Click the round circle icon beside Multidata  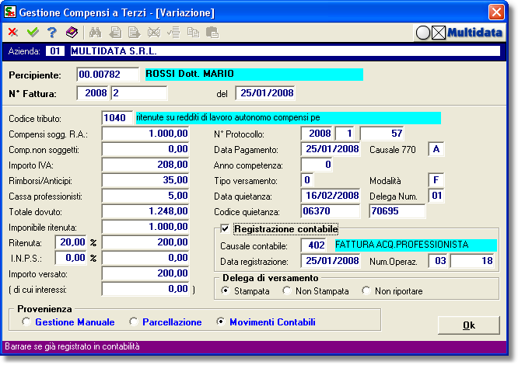(x=423, y=33)
